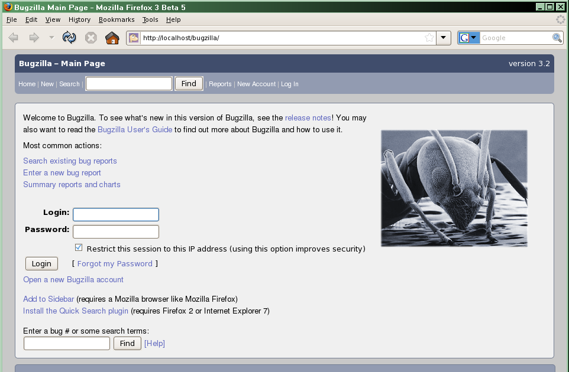Click Search in Bugzilla header
Image resolution: width=569 pixels, height=372 pixels.
coord(69,84)
